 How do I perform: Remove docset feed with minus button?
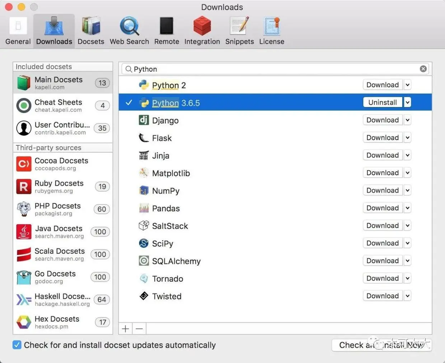click(x=139, y=329)
